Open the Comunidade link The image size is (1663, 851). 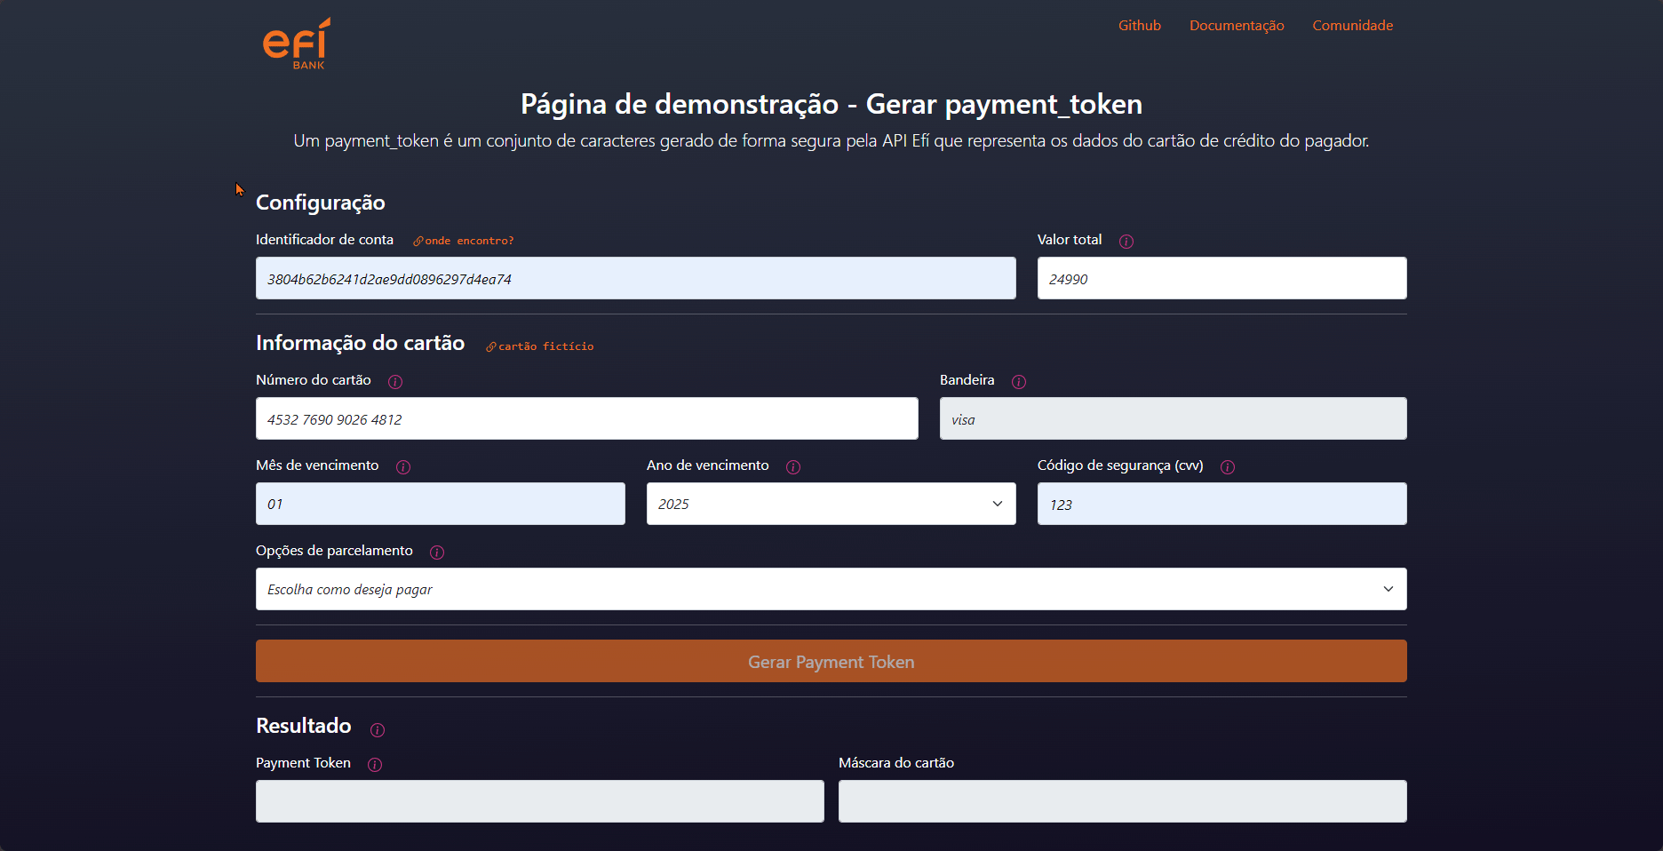[x=1353, y=26]
